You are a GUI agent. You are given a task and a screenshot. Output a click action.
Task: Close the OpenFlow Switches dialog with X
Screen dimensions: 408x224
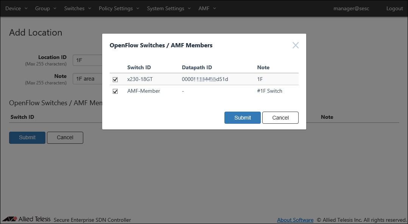[295, 45]
